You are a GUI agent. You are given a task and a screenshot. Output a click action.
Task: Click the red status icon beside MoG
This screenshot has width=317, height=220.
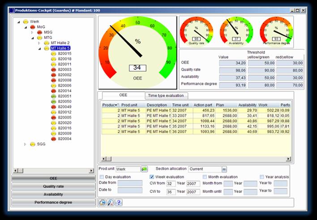click(x=33, y=27)
